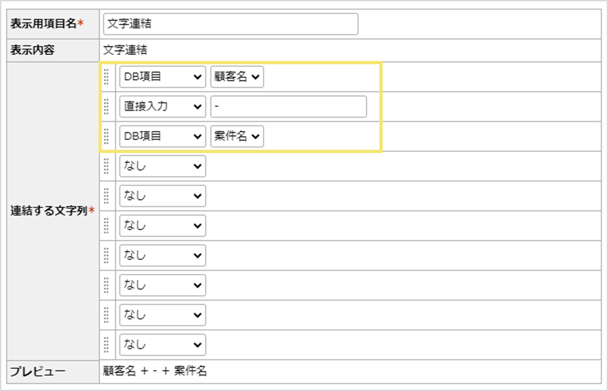
Task: Click the drag handle on the seventh row
Action: 107,255
